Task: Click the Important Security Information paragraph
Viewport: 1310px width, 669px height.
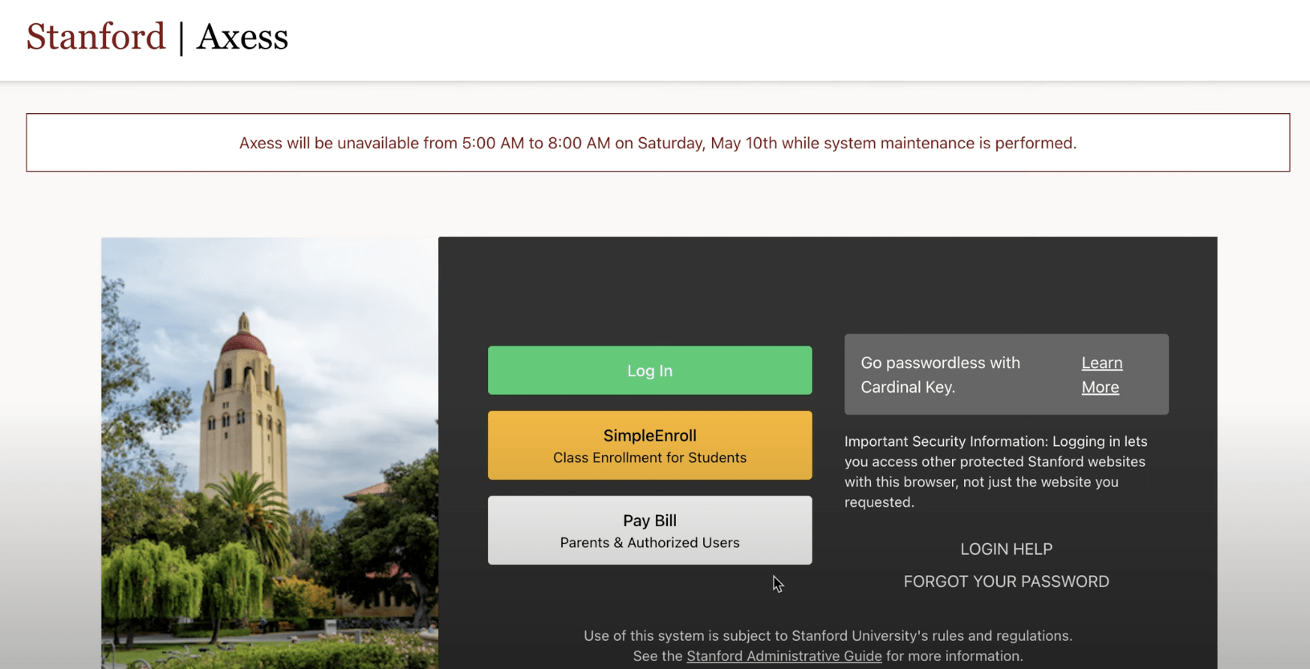Action: click(995, 472)
